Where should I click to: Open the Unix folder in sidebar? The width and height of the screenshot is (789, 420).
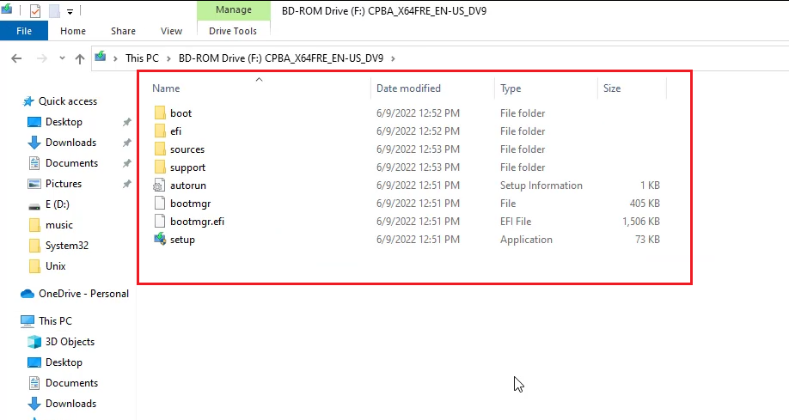(55, 266)
